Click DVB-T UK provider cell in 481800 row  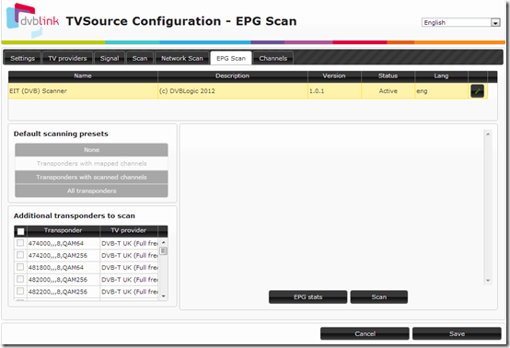pyautogui.click(x=130, y=268)
